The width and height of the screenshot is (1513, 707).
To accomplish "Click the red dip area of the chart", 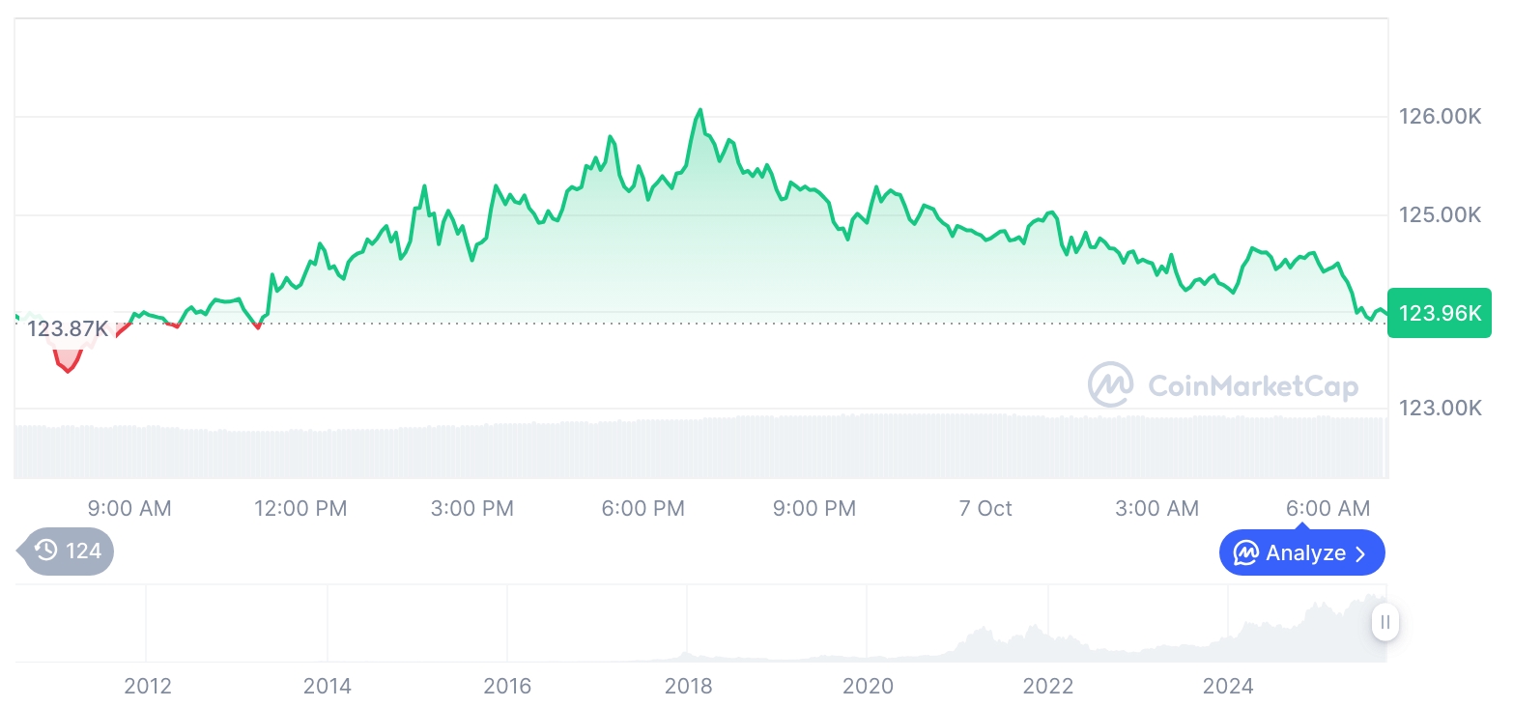I will (x=67, y=357).
